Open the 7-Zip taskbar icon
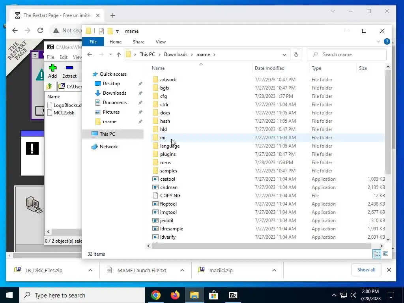 [233, 295]
